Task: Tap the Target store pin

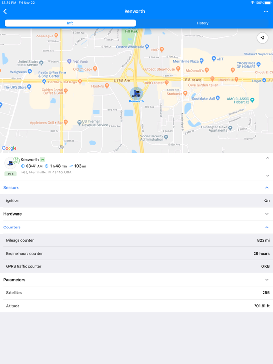Action: click(264, 80)
